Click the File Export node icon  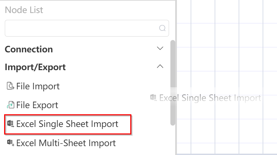tap(11, 105)
